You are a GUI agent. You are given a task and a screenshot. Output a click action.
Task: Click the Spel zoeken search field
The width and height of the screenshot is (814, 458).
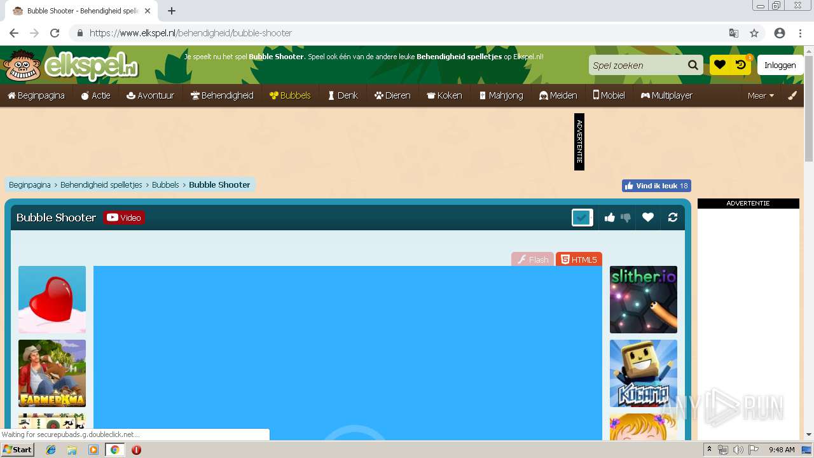click(636, 65)
